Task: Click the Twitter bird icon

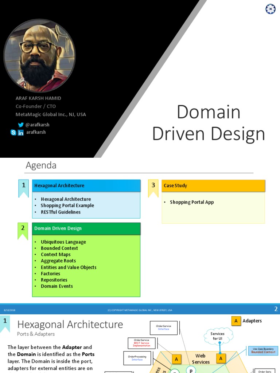Action: (x=21, y=125)
